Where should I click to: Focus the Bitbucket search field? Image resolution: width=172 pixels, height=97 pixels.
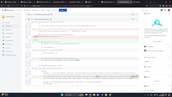[x=150, y=10]
